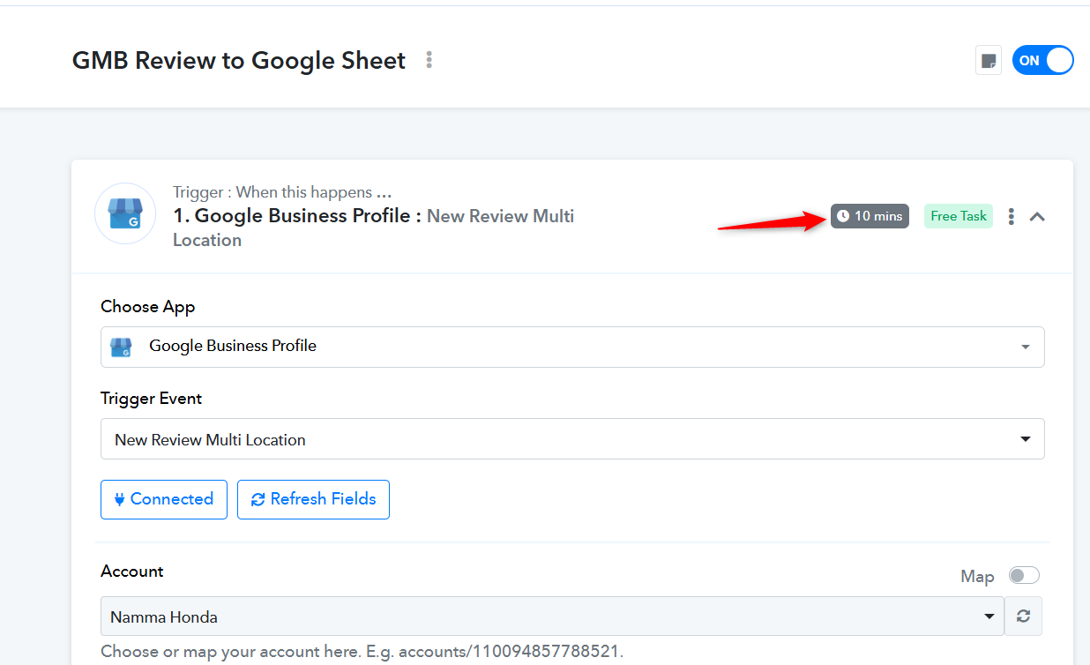The width and height of the screenshot is (1090, 665).
Task: Click the Free Task badge
Action: tap(959, 216)
